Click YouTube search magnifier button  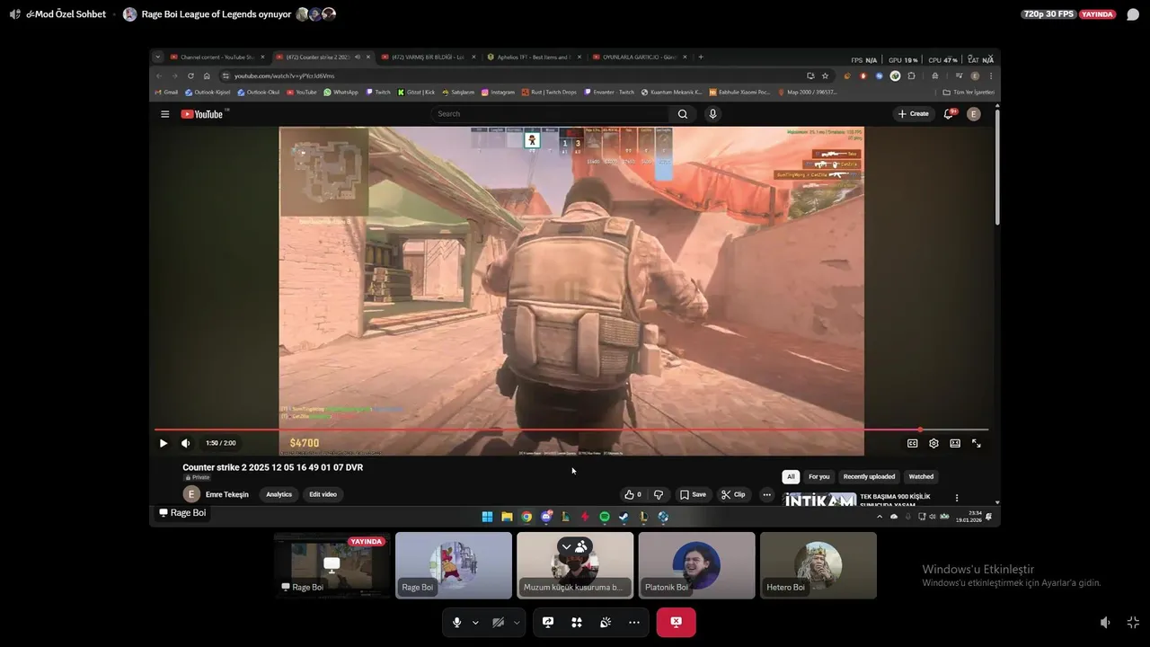(x=683, y=114)
